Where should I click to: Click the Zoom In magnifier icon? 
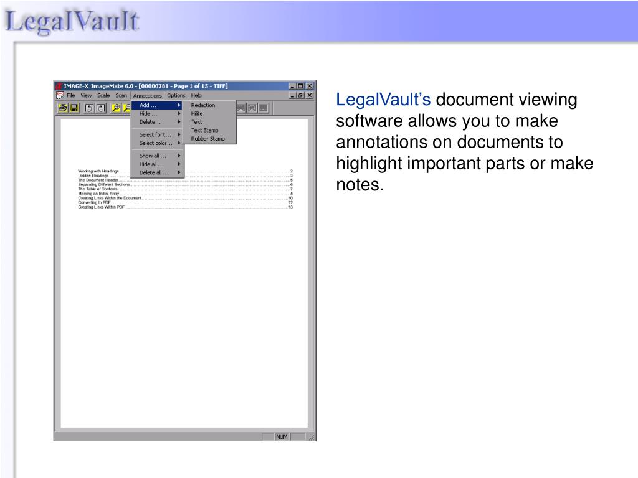(116, 108)
